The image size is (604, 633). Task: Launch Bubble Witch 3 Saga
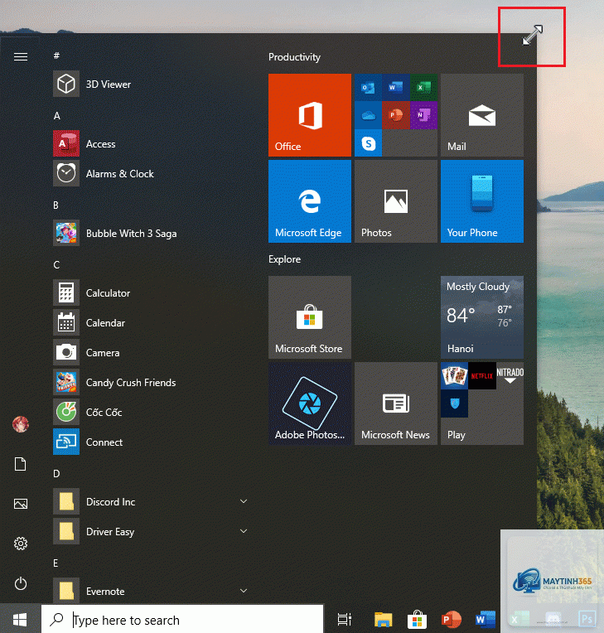click(150, 234)
